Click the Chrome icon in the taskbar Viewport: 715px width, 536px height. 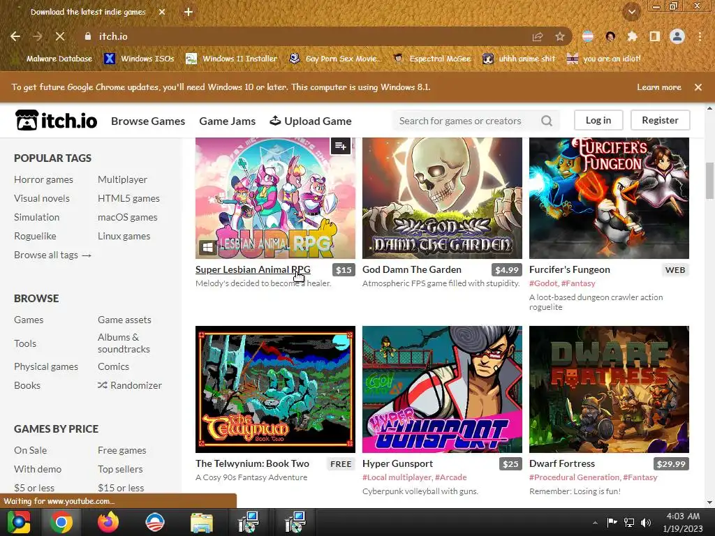point(61,522)
